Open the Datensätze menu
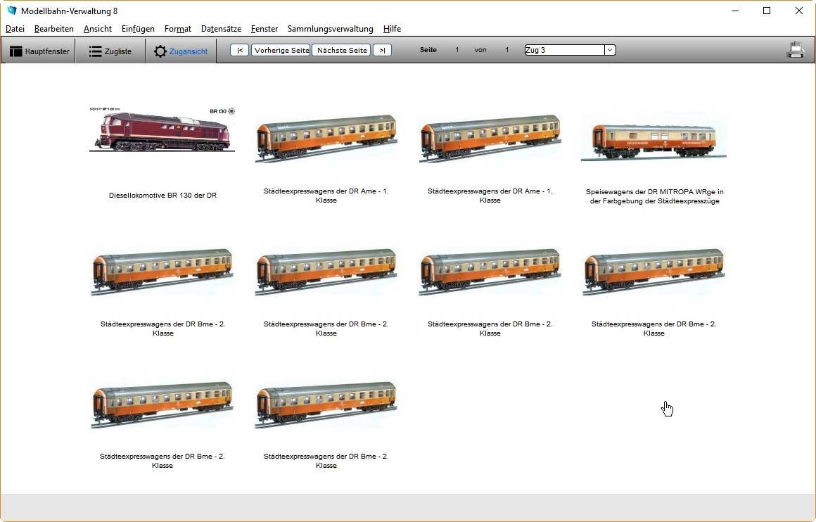 coord(221,29)
